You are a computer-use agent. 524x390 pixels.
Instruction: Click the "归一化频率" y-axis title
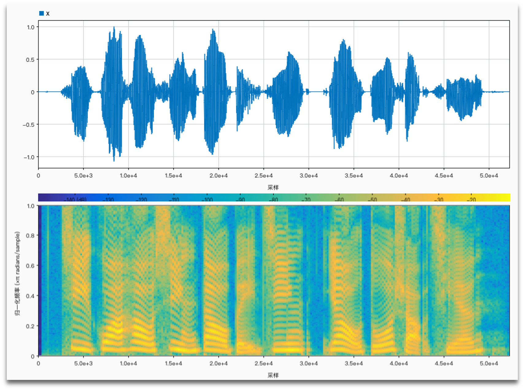click(17, 273)
